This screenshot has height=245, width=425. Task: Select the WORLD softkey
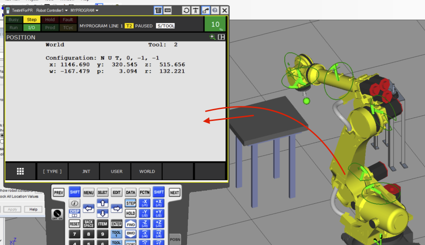147,171
